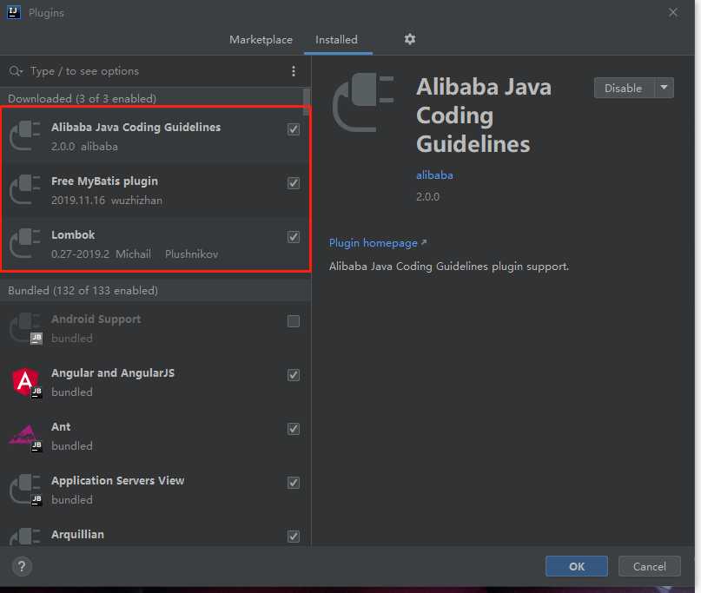
Task: Open the plugin settings gear icon
Action: pos(409,39)
